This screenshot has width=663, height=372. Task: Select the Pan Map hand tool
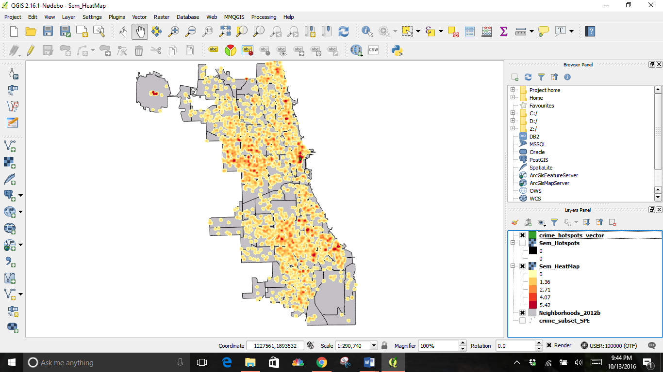coord(140,31)
